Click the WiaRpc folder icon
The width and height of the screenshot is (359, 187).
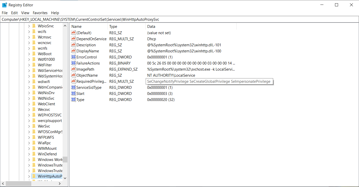tap(34, 143)
